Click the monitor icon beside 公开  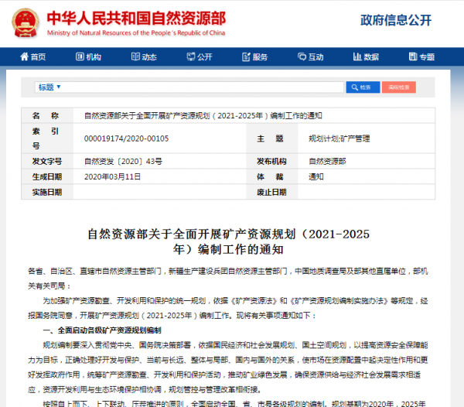coord(190,57)
